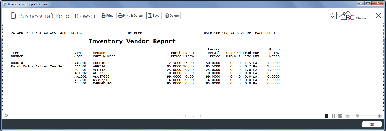Go to previous page arrow

186,116
